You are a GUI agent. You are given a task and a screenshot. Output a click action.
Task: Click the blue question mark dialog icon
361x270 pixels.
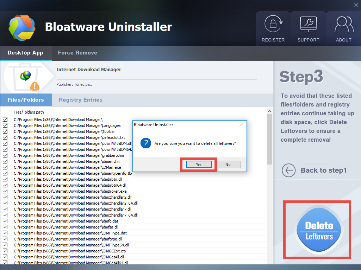click(146, 143)
